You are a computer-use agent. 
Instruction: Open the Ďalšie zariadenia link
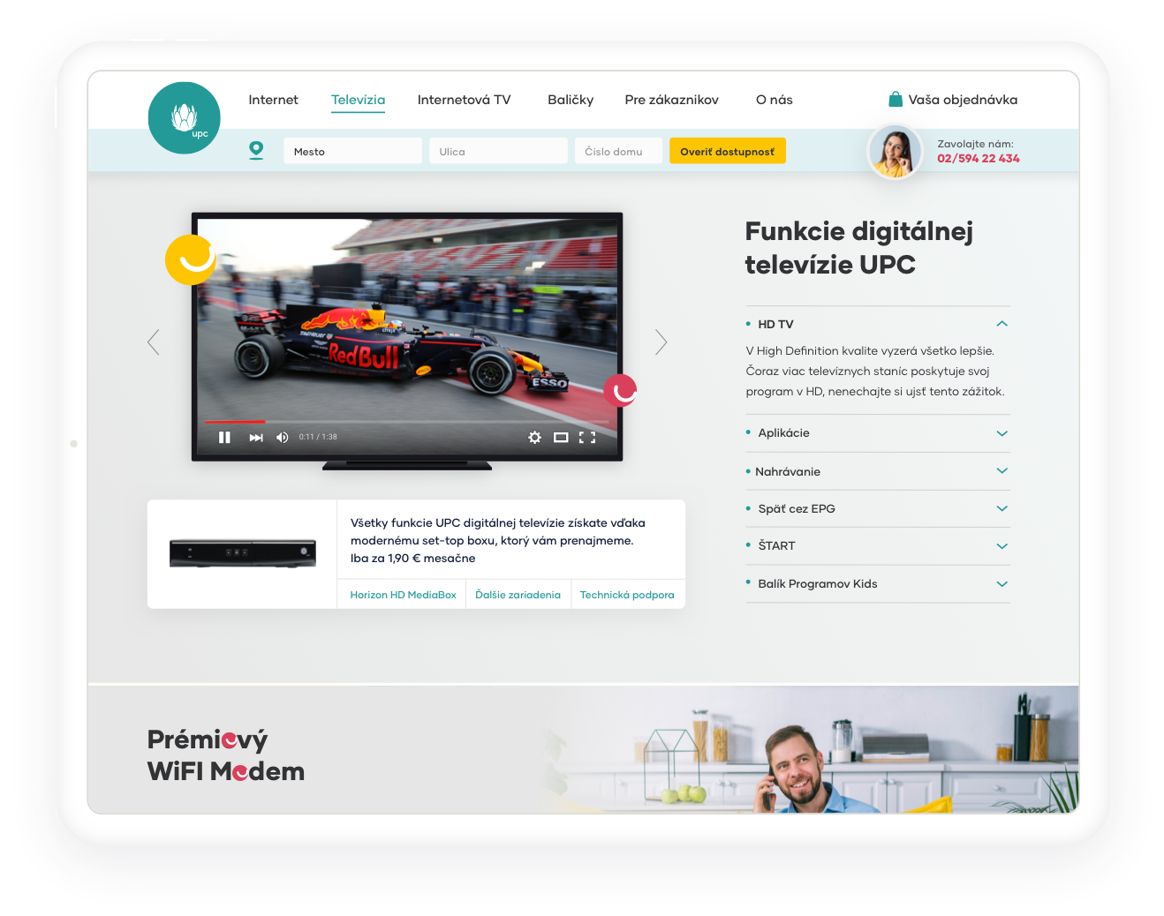point(518,595)
